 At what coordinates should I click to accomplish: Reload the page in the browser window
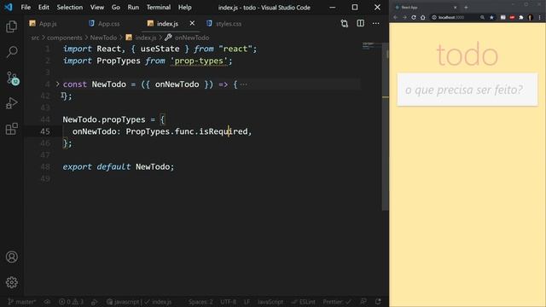(413, 17)
